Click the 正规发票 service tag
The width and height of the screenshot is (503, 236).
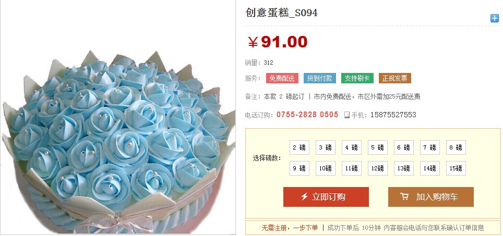[x=394, y=79]
